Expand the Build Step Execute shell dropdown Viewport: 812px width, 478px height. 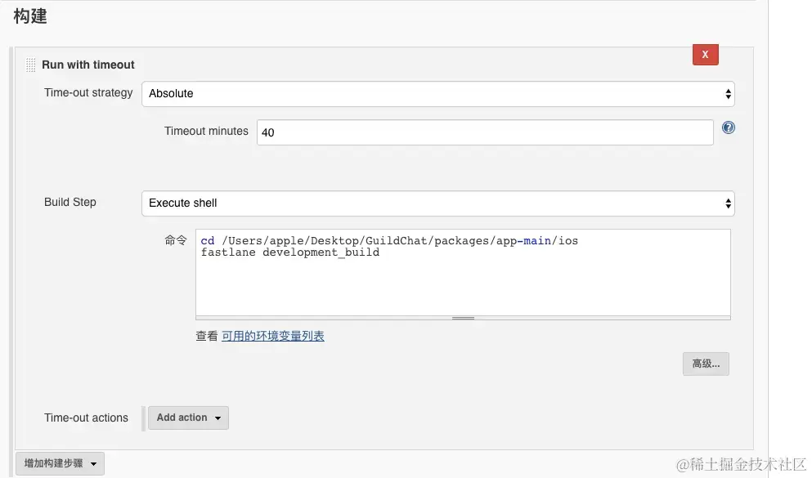point(437,203)
